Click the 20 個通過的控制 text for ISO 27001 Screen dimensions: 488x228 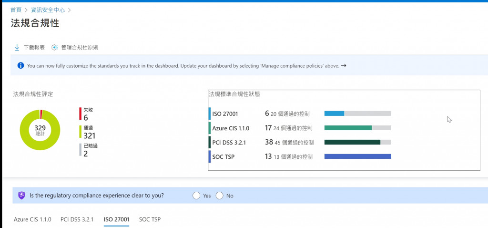290,114
